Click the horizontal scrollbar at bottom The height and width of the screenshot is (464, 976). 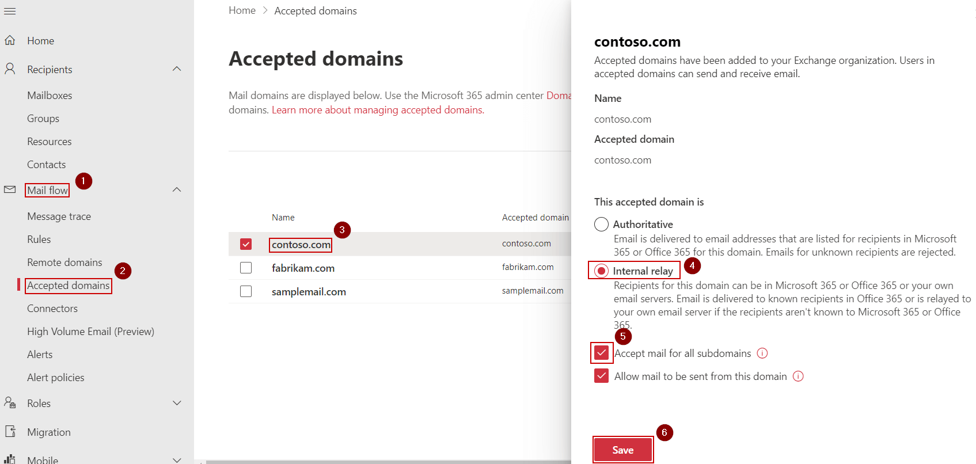click(x=389, y=462)
